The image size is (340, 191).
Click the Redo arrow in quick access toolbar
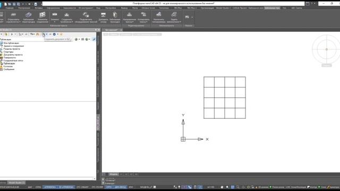(x=29, y=4)
